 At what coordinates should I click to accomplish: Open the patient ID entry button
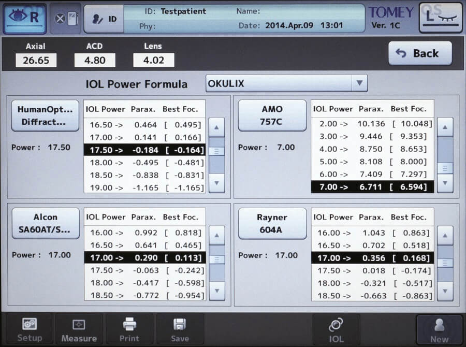[104, 19]
